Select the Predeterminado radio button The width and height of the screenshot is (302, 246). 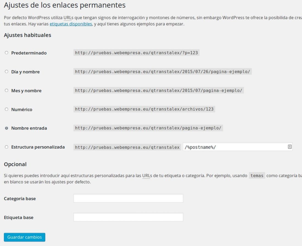pyautogui.click(x=7, y=53)
